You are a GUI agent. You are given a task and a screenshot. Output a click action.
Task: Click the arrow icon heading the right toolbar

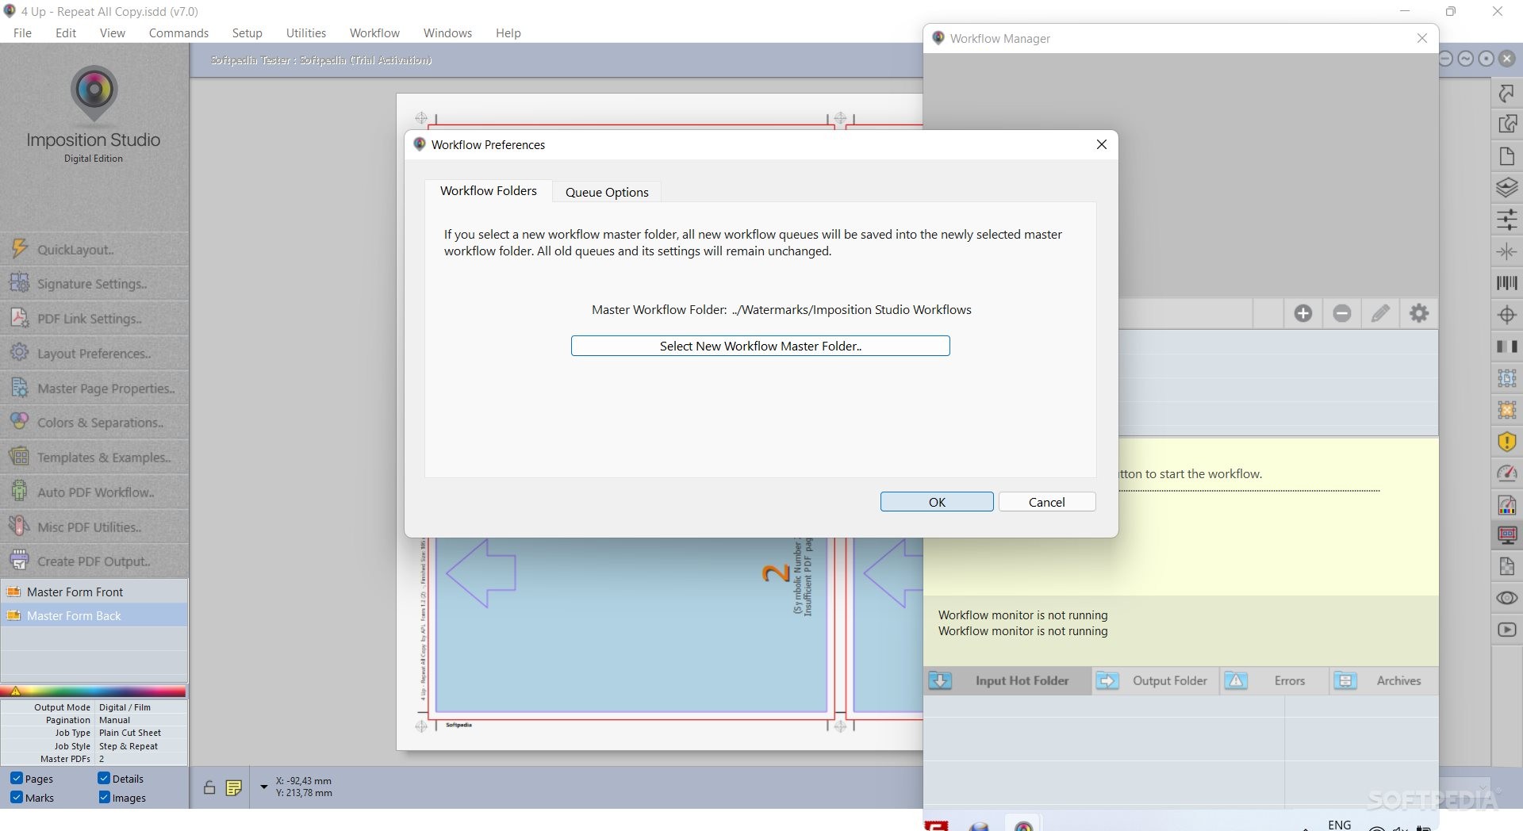pos(1506,94)
